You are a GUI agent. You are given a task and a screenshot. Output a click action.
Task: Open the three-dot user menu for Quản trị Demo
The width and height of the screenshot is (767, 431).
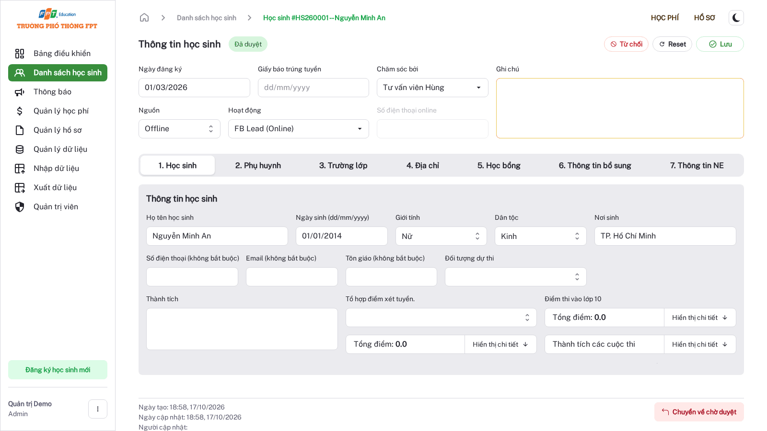coord(98,409)
